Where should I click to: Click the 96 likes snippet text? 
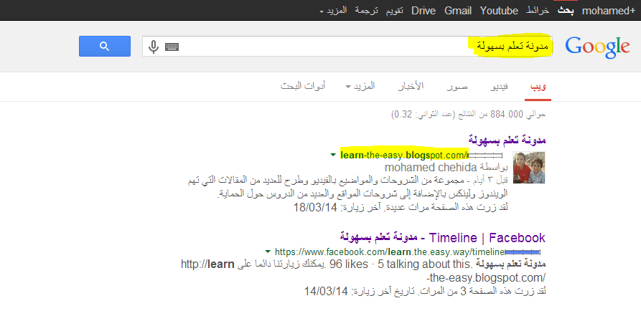click(349, 264)
